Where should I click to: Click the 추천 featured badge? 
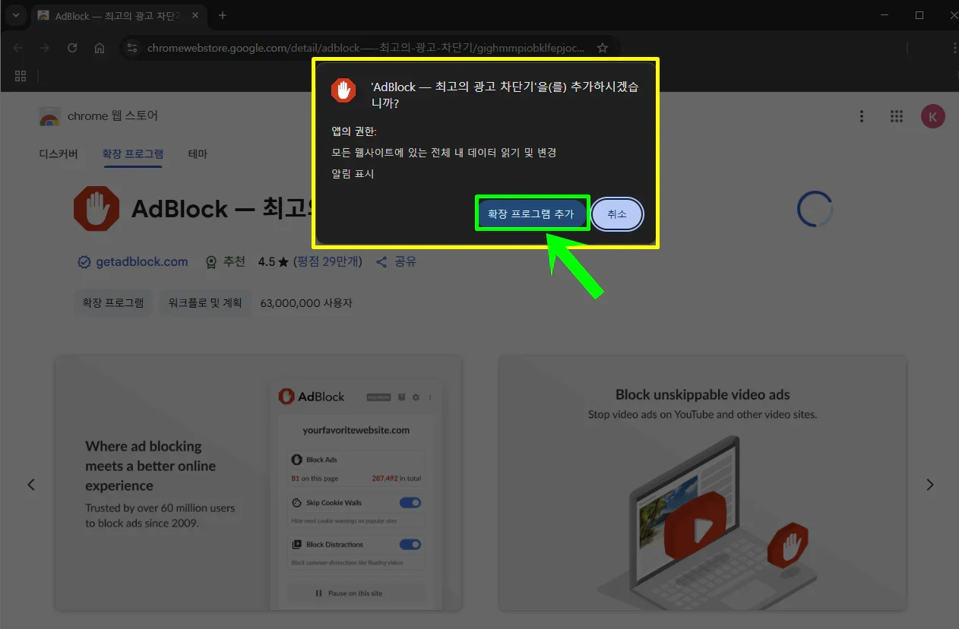point(226,261)
